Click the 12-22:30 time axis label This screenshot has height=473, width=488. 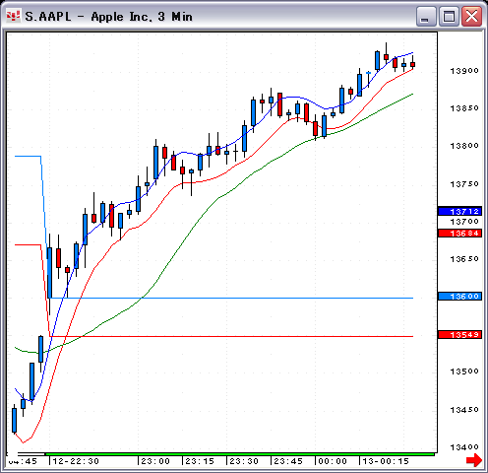coord(76,461)
